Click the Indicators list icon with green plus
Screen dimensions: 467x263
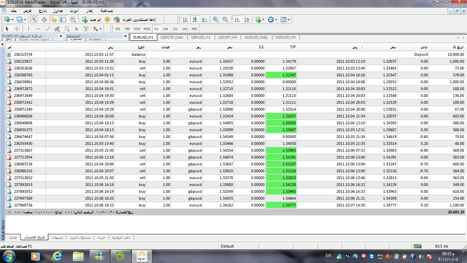[258, 20]
